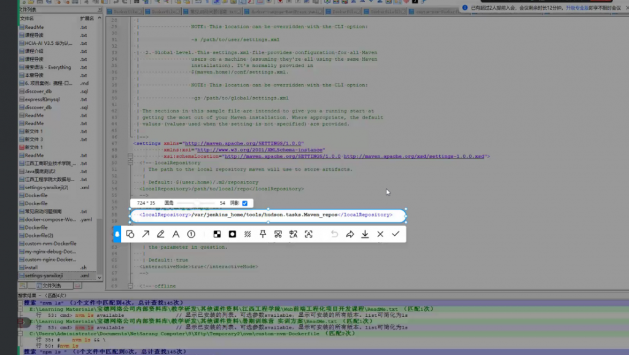This screenshot has height=355, width=629.
Task: Switch to the 文件列表 bottom panel tab
Action: tap(48, 286)
